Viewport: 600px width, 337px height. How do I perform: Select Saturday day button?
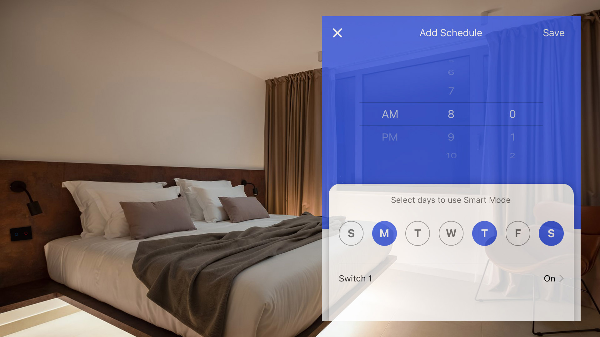[551, 233]
